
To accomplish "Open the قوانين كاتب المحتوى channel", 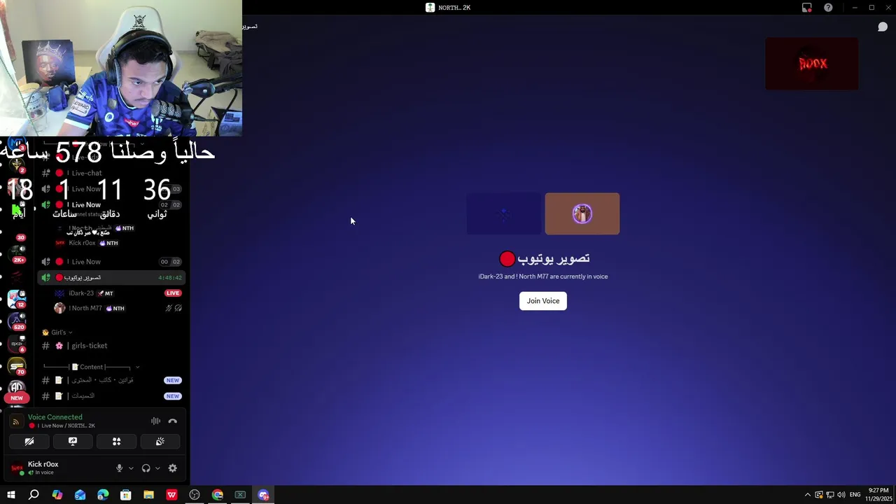I will point(112,380).
